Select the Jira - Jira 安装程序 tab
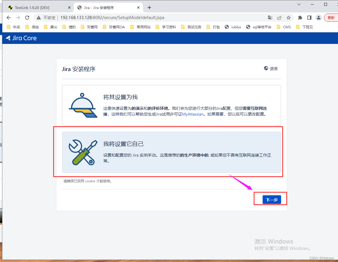Screen dimensions: 338x262 click(x=108, y=8)
